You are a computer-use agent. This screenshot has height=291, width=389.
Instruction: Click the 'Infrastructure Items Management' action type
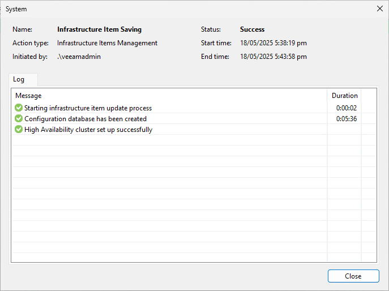107,43
